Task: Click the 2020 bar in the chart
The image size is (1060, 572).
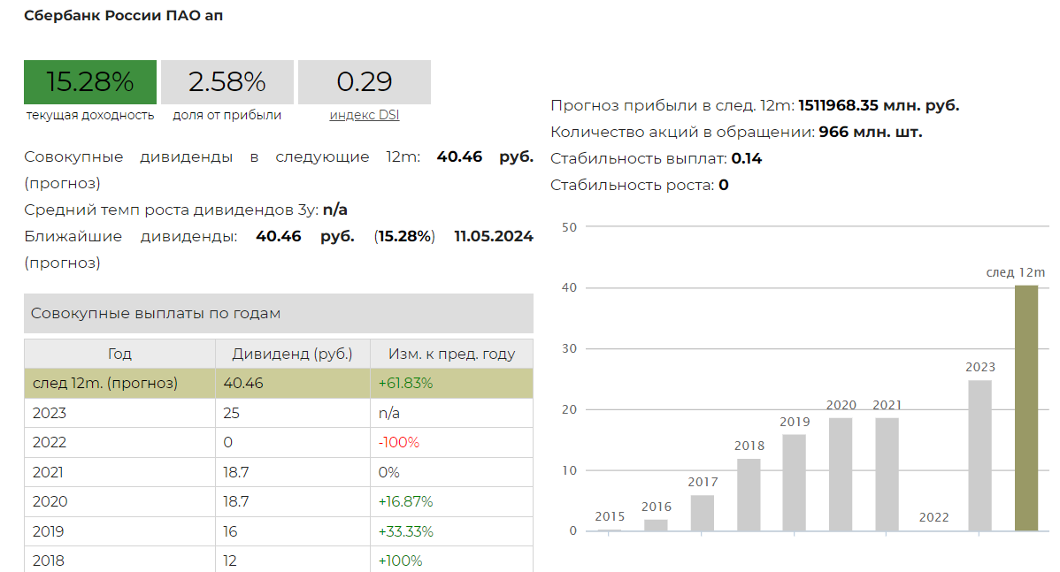Action: (x=841, y=474)
